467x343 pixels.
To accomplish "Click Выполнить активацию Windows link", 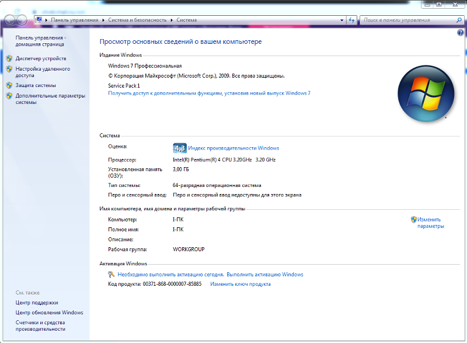I will click(265, 275).
